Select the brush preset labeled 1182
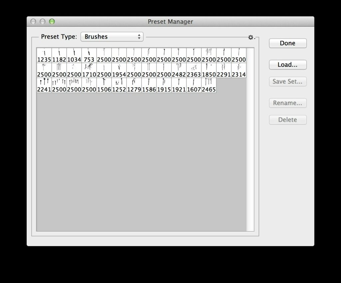Screen dimensions: 341x283 coord(59,56)
